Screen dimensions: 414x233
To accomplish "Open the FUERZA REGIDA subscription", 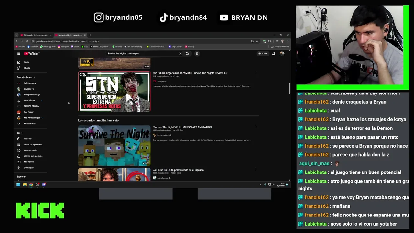I will coord(28,106).
